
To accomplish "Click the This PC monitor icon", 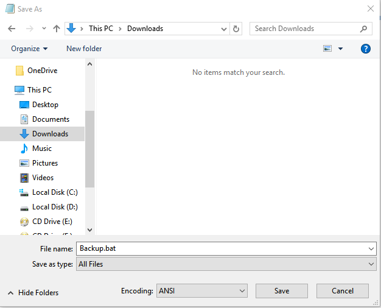I will pyautogui.click(x=19, y=90).
